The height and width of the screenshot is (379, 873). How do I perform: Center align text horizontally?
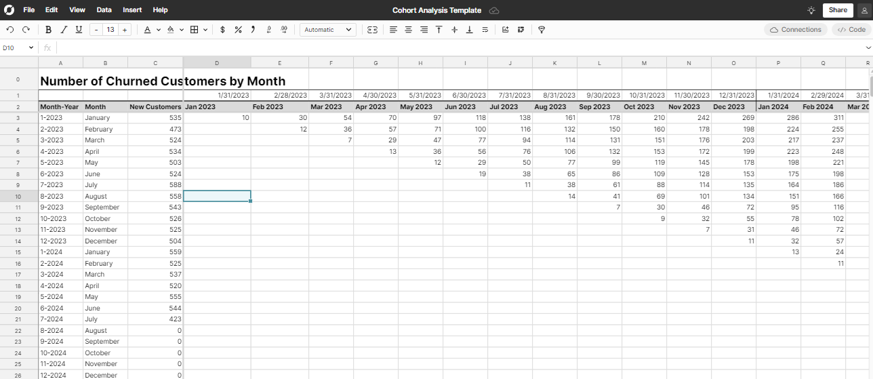coord(409,30)
